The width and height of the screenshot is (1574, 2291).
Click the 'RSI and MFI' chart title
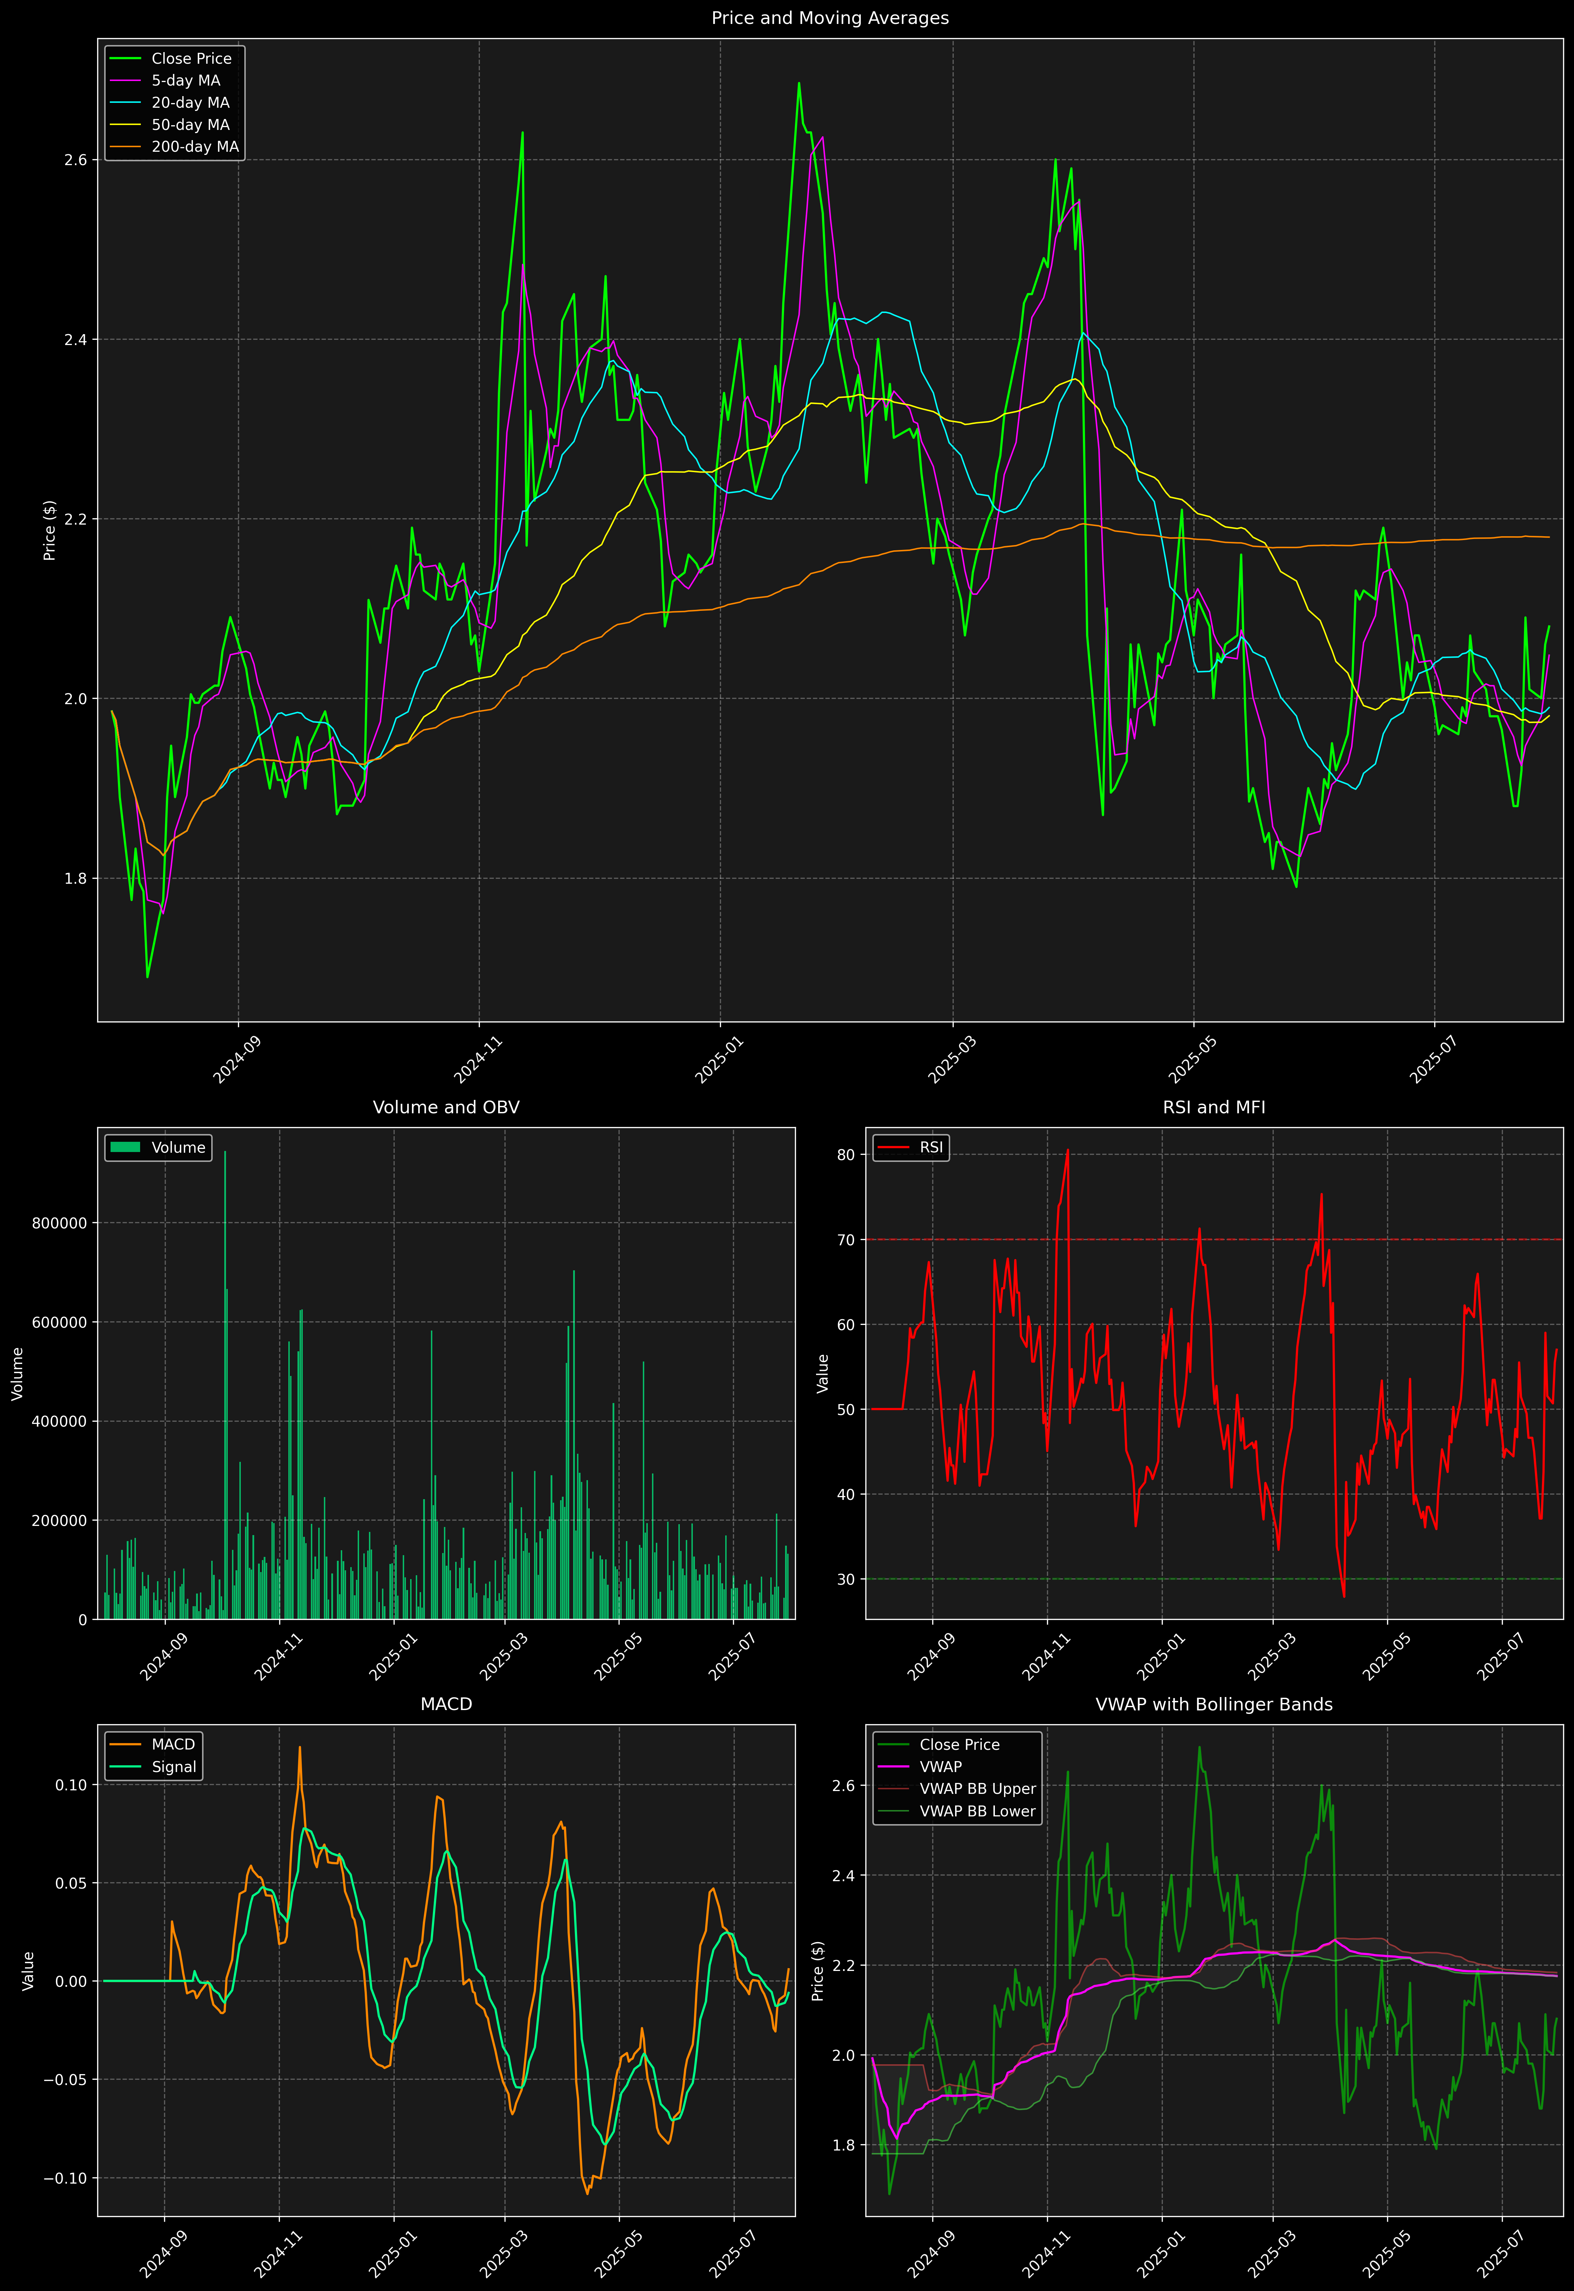tap(1214, 1108)
